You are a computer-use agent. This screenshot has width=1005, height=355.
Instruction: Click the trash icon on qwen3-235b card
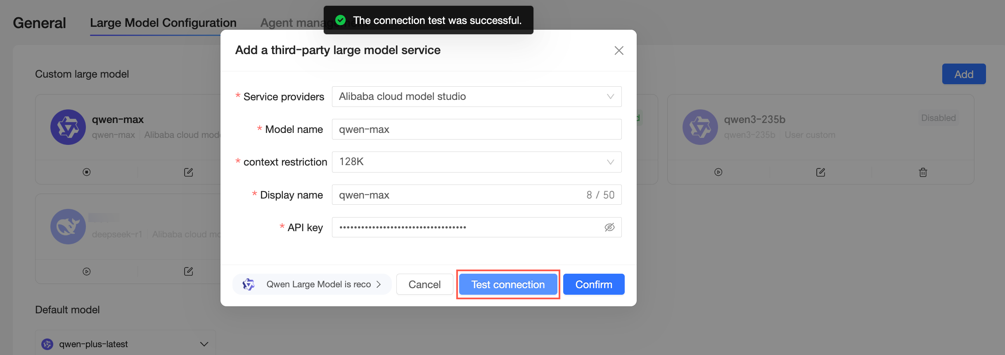click(x=923, y=172)
